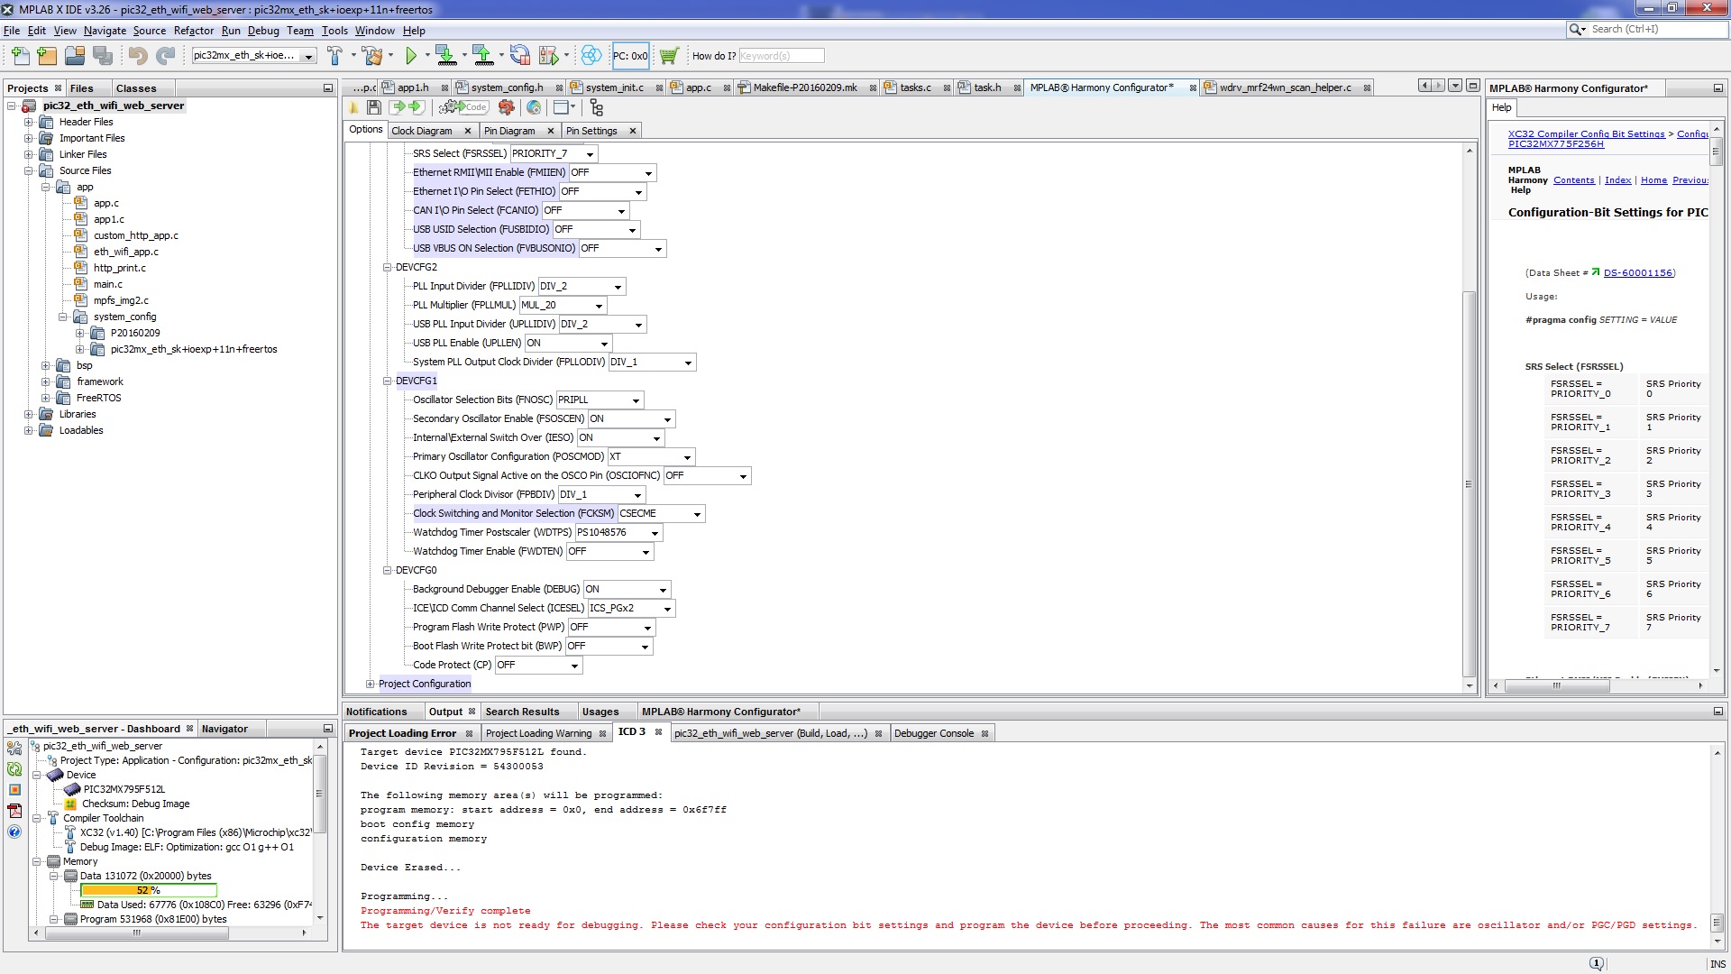Click Make and Program Device icon
The width and height of the screenshot is (1731, 974).
[445, 56]
